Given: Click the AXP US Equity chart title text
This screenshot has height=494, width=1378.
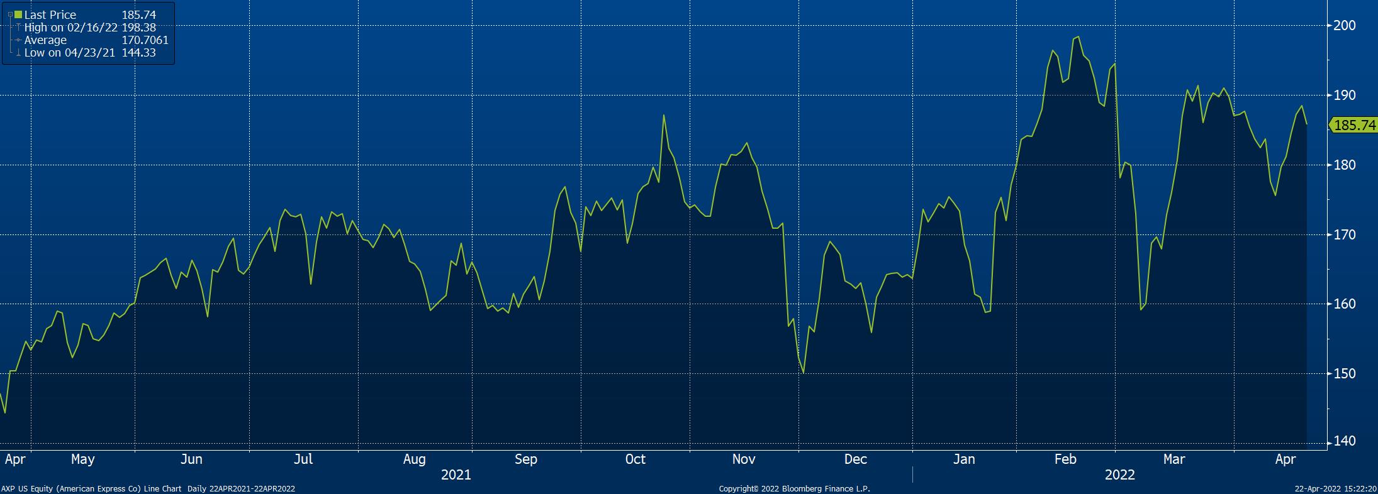Looking at the screenshot, I should [148, 489].
